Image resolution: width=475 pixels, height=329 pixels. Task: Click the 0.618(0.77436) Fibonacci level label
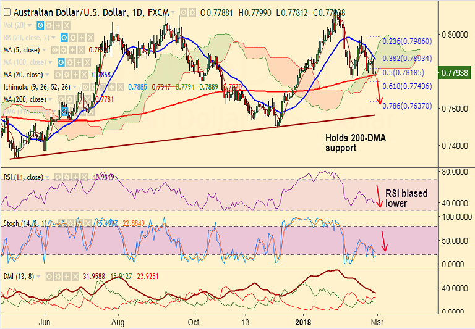click(407, 86)
